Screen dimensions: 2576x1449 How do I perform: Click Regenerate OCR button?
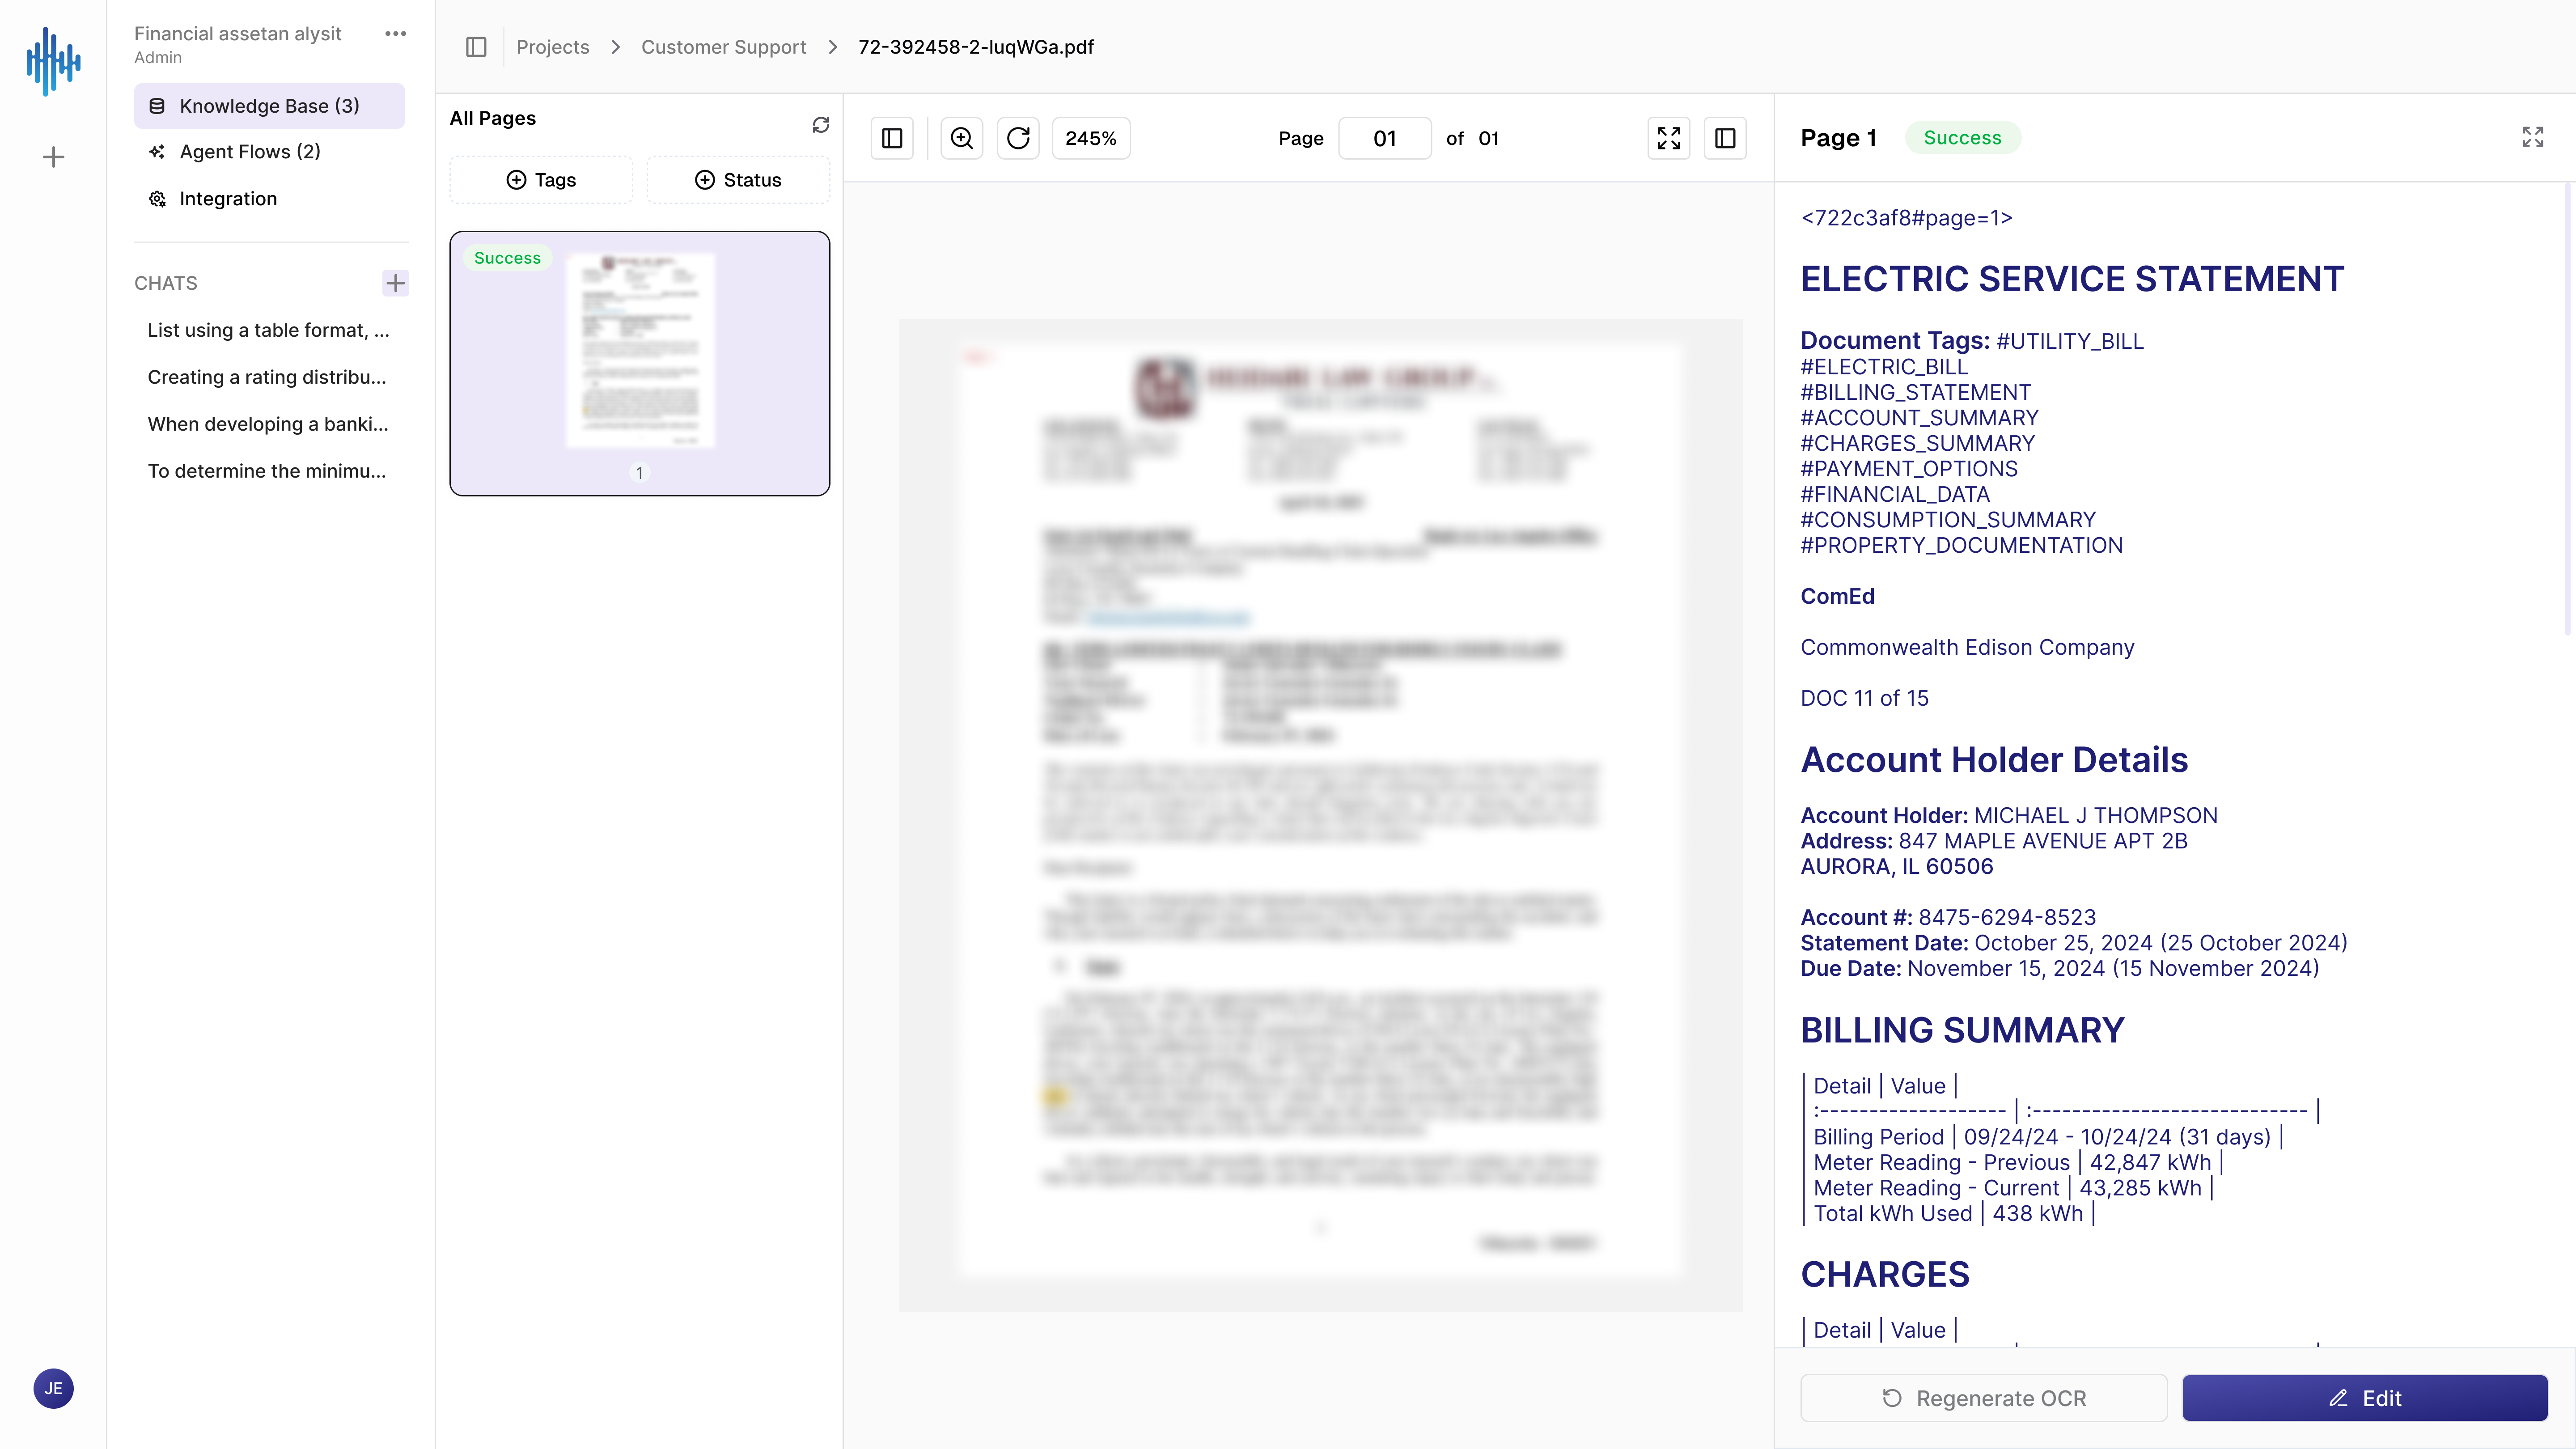coord(1984,1398)
